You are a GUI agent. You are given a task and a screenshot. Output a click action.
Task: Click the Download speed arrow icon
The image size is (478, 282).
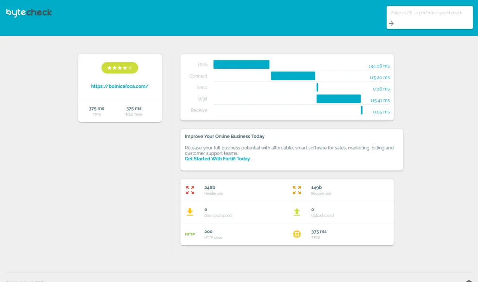click(x=190, y=212)
